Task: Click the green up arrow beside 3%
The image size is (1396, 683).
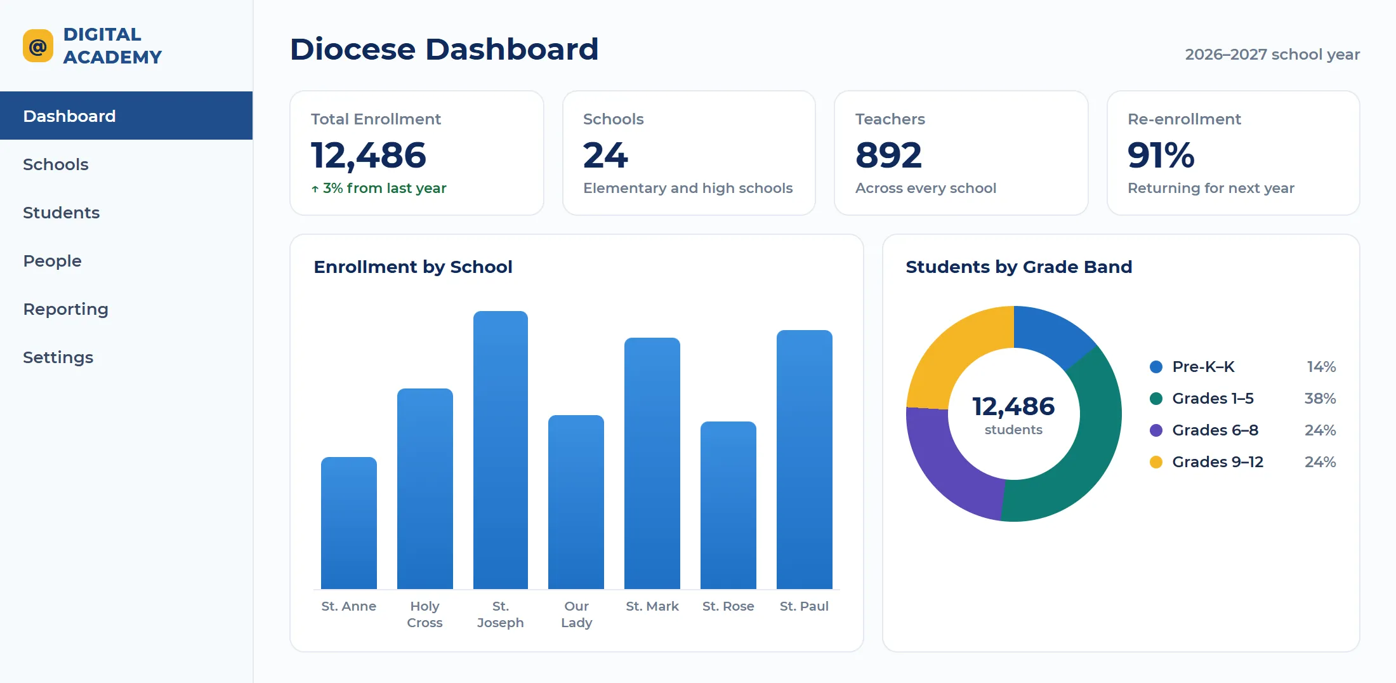Action: [x=315, y=189]
